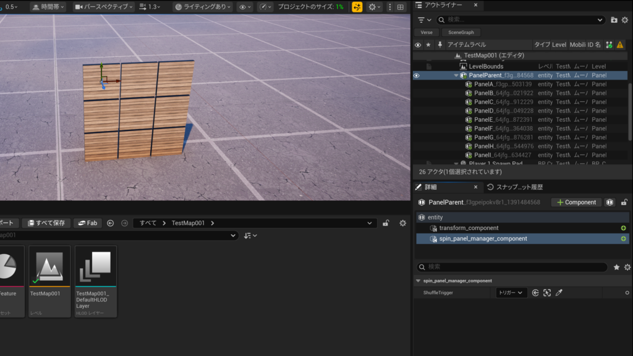Collapse the PanelParent tree node
Viewport: 633px width, 356px height.
click(456, 75)
